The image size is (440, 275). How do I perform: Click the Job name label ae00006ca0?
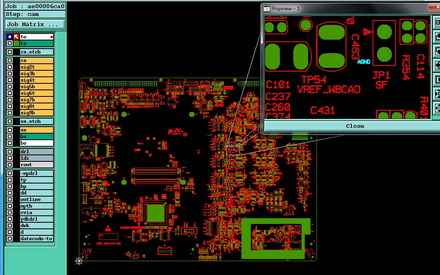35,6
